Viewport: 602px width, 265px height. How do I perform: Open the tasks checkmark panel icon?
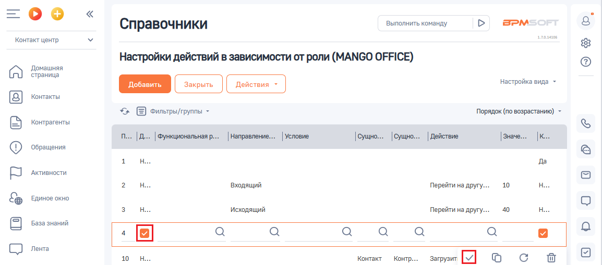coord(586,253)
